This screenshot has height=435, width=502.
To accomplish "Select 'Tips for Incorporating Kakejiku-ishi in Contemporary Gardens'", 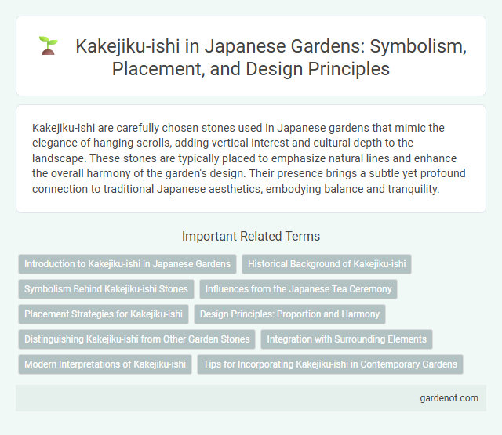I will coord(330,364).
